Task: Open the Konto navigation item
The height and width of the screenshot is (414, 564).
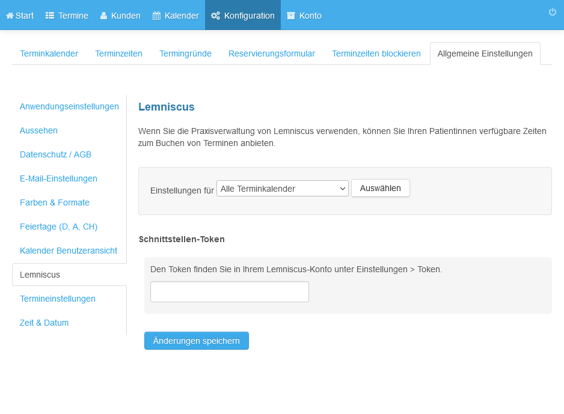Action: pyautogui.click(x=304, y=15)
